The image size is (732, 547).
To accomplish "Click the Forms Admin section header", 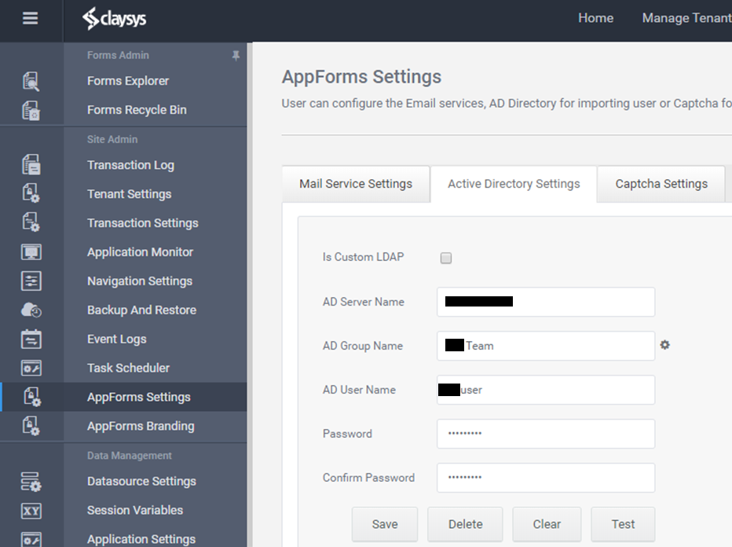I will pyautogui.click(x=118, y=55).
